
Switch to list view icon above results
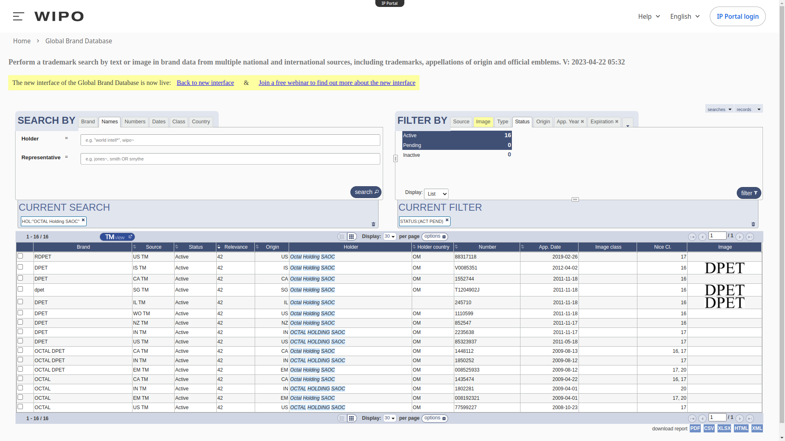click(x=342, y=237)
